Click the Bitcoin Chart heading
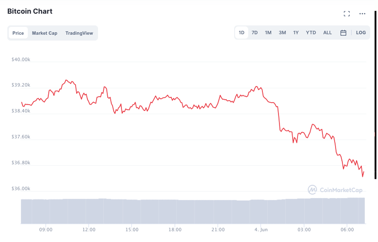 [30, 11]
